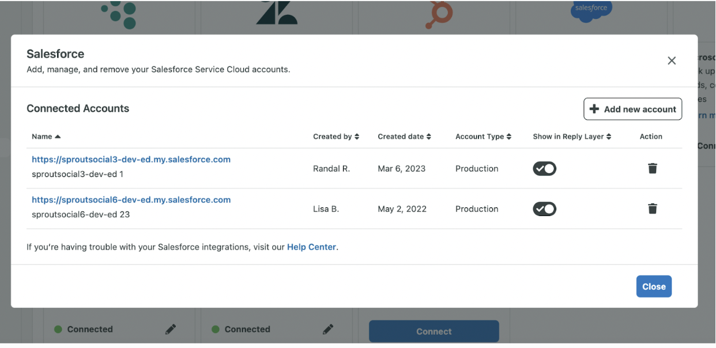Open the sproutsocial3-dev-ed.my.salesforce.com link
Screen dimensions: 716x348
click(x=131, y=160)
